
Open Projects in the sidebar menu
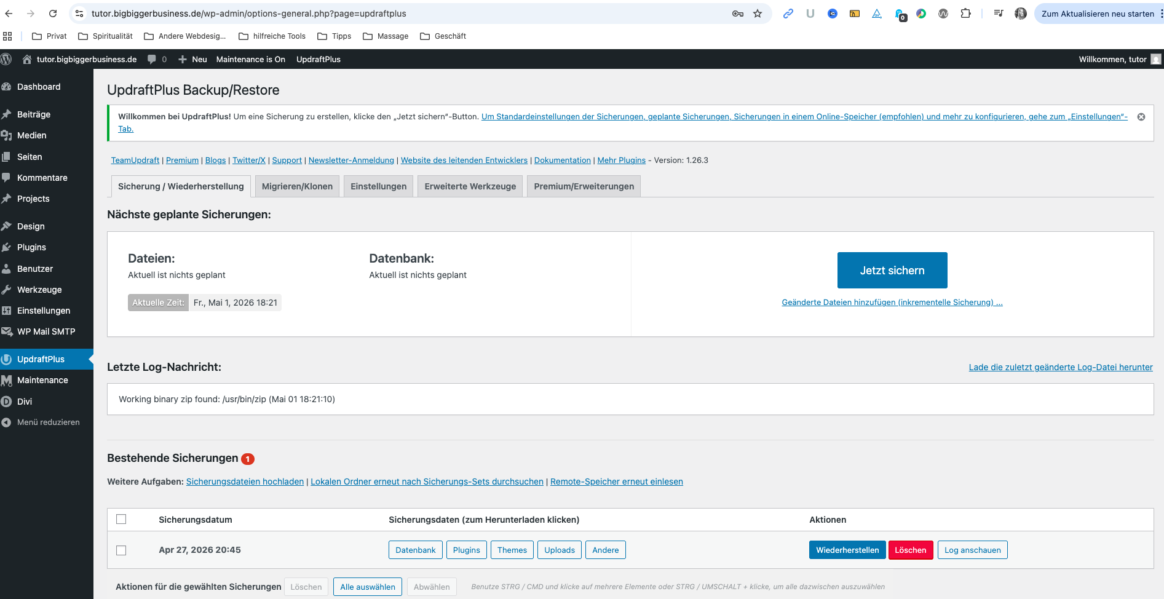click(33, 199)
